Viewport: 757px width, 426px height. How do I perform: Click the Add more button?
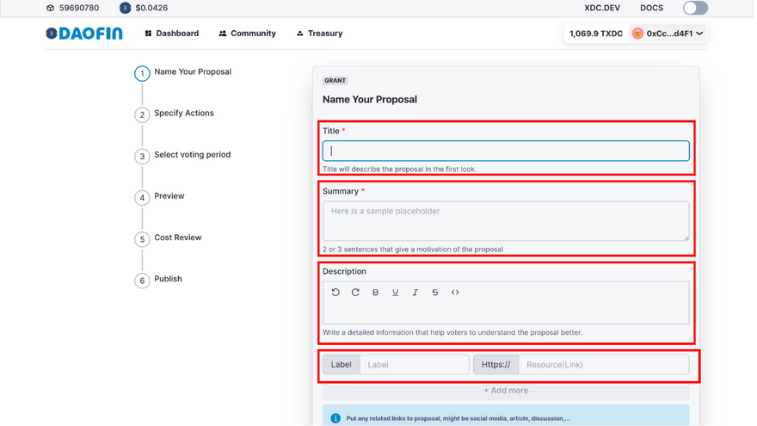click(x=506, y=391)
